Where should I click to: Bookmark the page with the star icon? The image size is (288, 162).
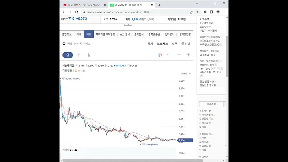point(198,12)
